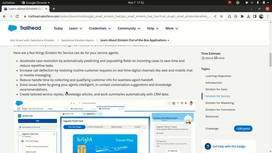The image size is (272, 153).
Task: Jump to Einstein for Service topic
Action: 218,96
